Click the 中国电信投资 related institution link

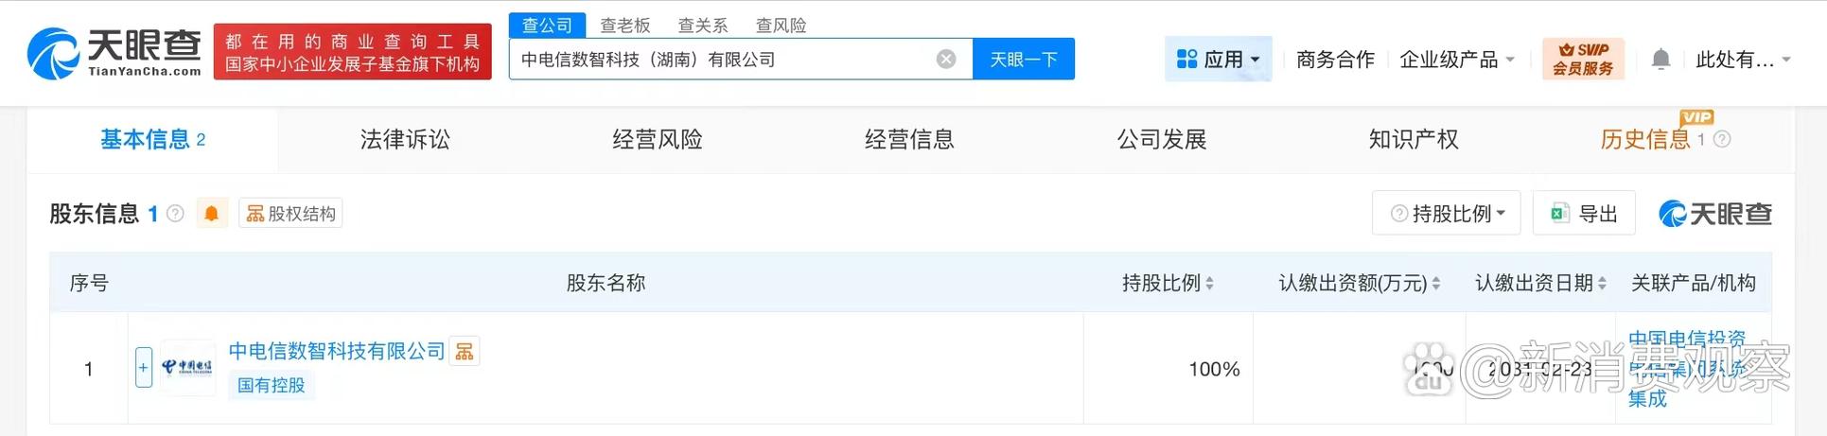[1686, 339]
